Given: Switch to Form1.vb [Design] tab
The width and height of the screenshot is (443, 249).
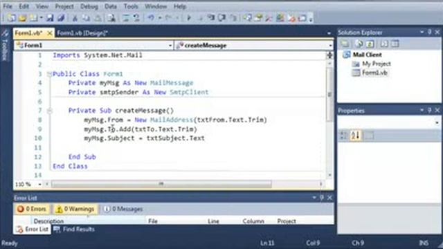Looking at the screenshot, I should 82,33.
